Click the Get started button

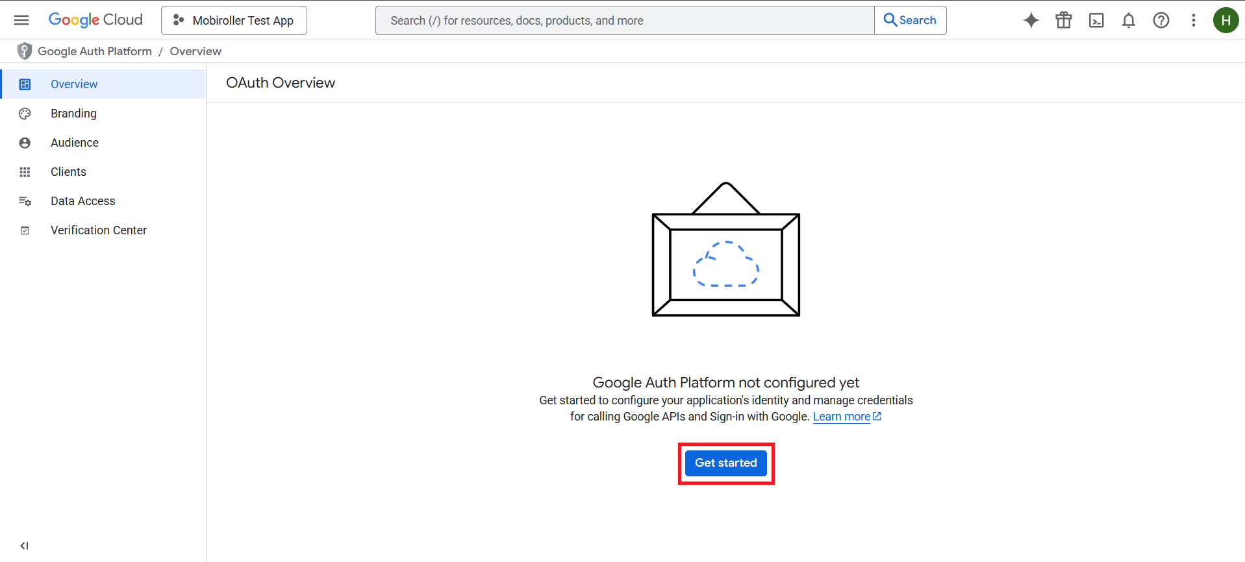coord(726,463)
